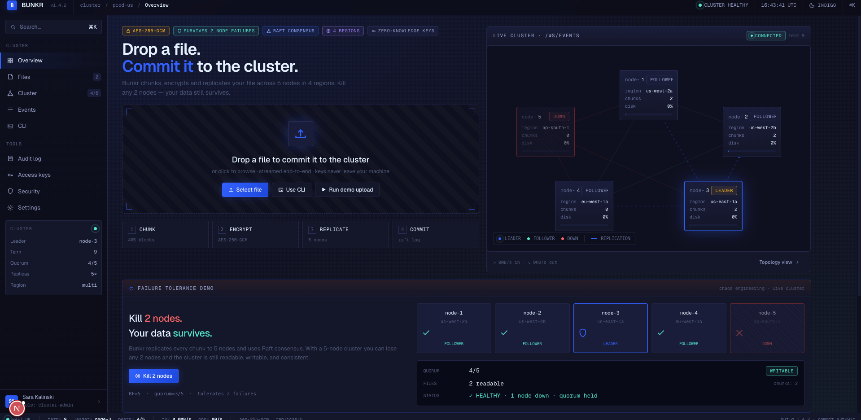Toggle the node-3 leader card in failure demo
Image resolution: width=861 pixels, height=420 pixels.
pos(611,328)
